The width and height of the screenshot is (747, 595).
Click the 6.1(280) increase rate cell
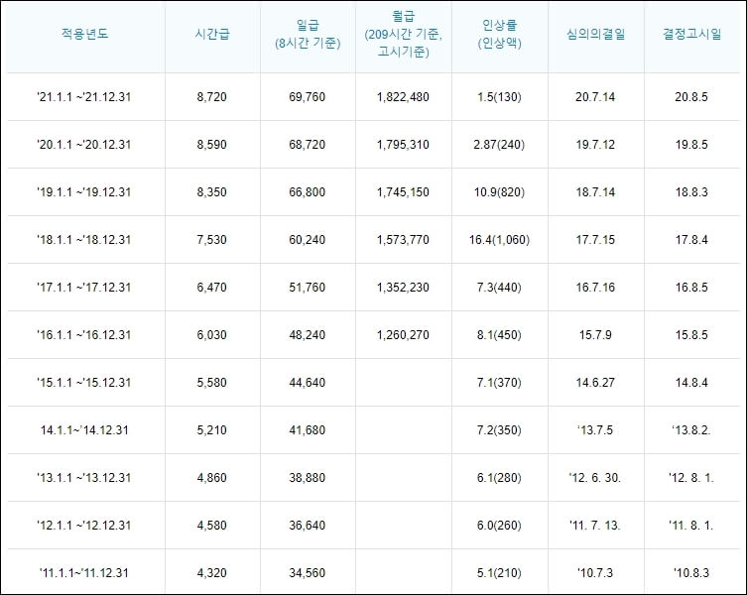499,478
